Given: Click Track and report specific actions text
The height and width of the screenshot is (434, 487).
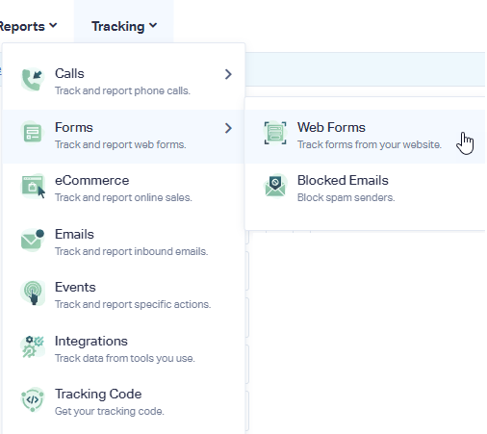Looking at the screenshot, I should coord(133,304).
